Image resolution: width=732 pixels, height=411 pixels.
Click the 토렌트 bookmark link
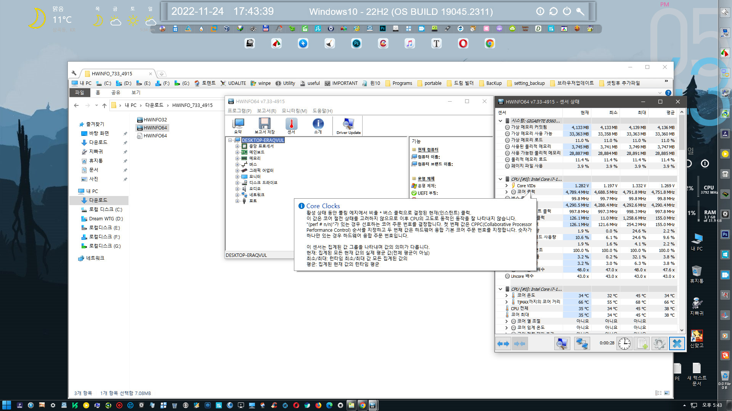(x=205, y=83)
